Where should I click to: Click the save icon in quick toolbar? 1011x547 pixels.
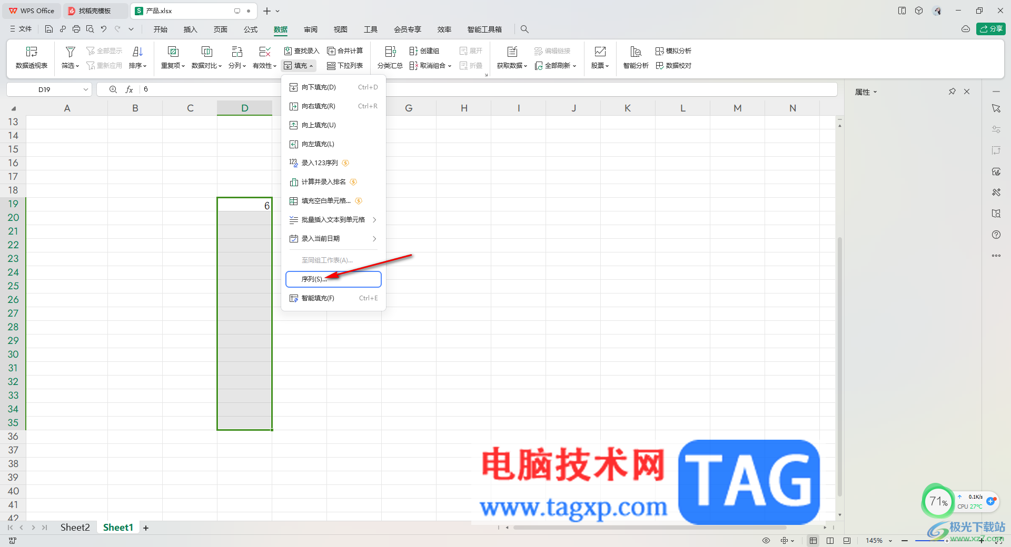click(49, 29)
